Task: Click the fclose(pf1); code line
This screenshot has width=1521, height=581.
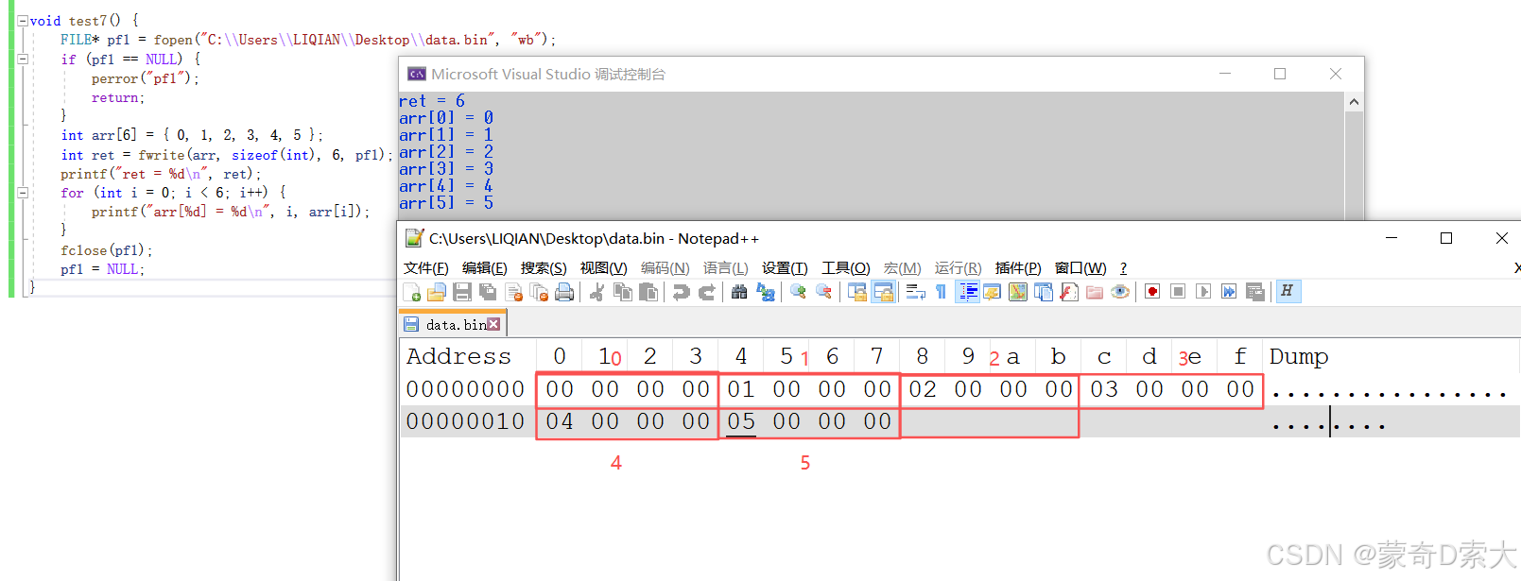Action: pos(106,250)
